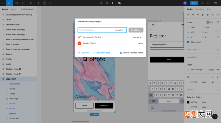Open the shape tools dropdown arrow
This screenshot has width=221, height=123.
27,3
